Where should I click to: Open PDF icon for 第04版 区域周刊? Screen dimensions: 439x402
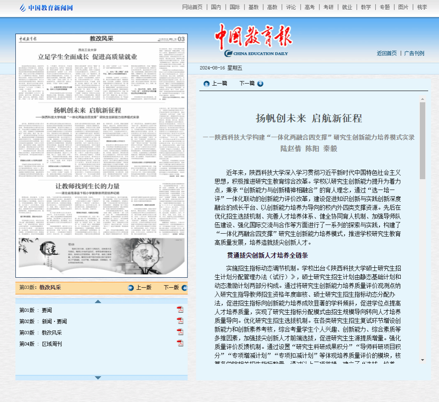180,343
